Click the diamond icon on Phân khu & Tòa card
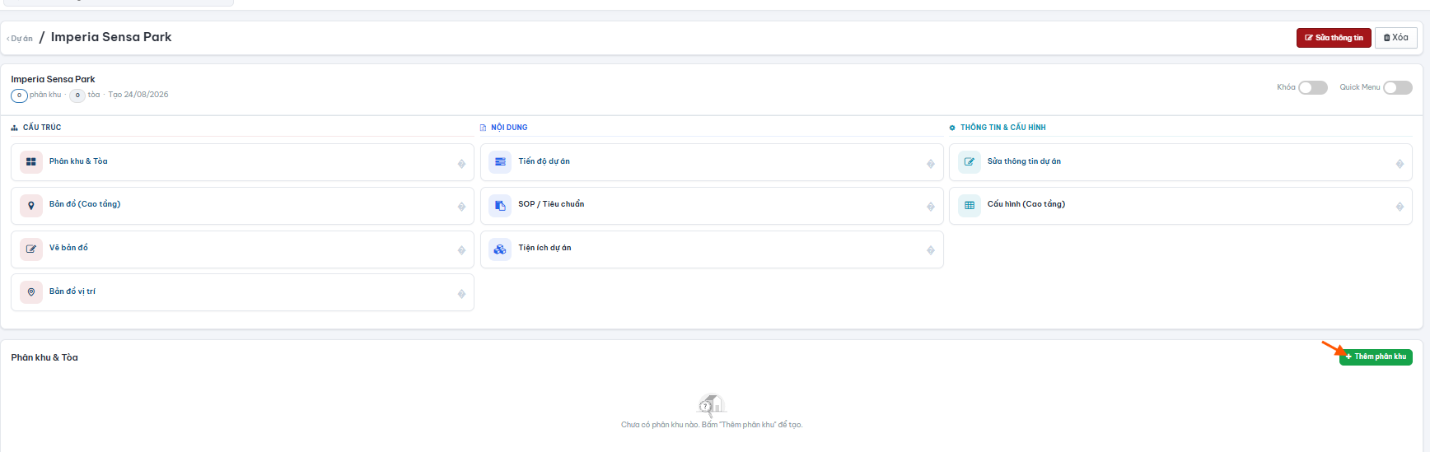This screenshot has height=452, width=1430. (x=461, y=164)
